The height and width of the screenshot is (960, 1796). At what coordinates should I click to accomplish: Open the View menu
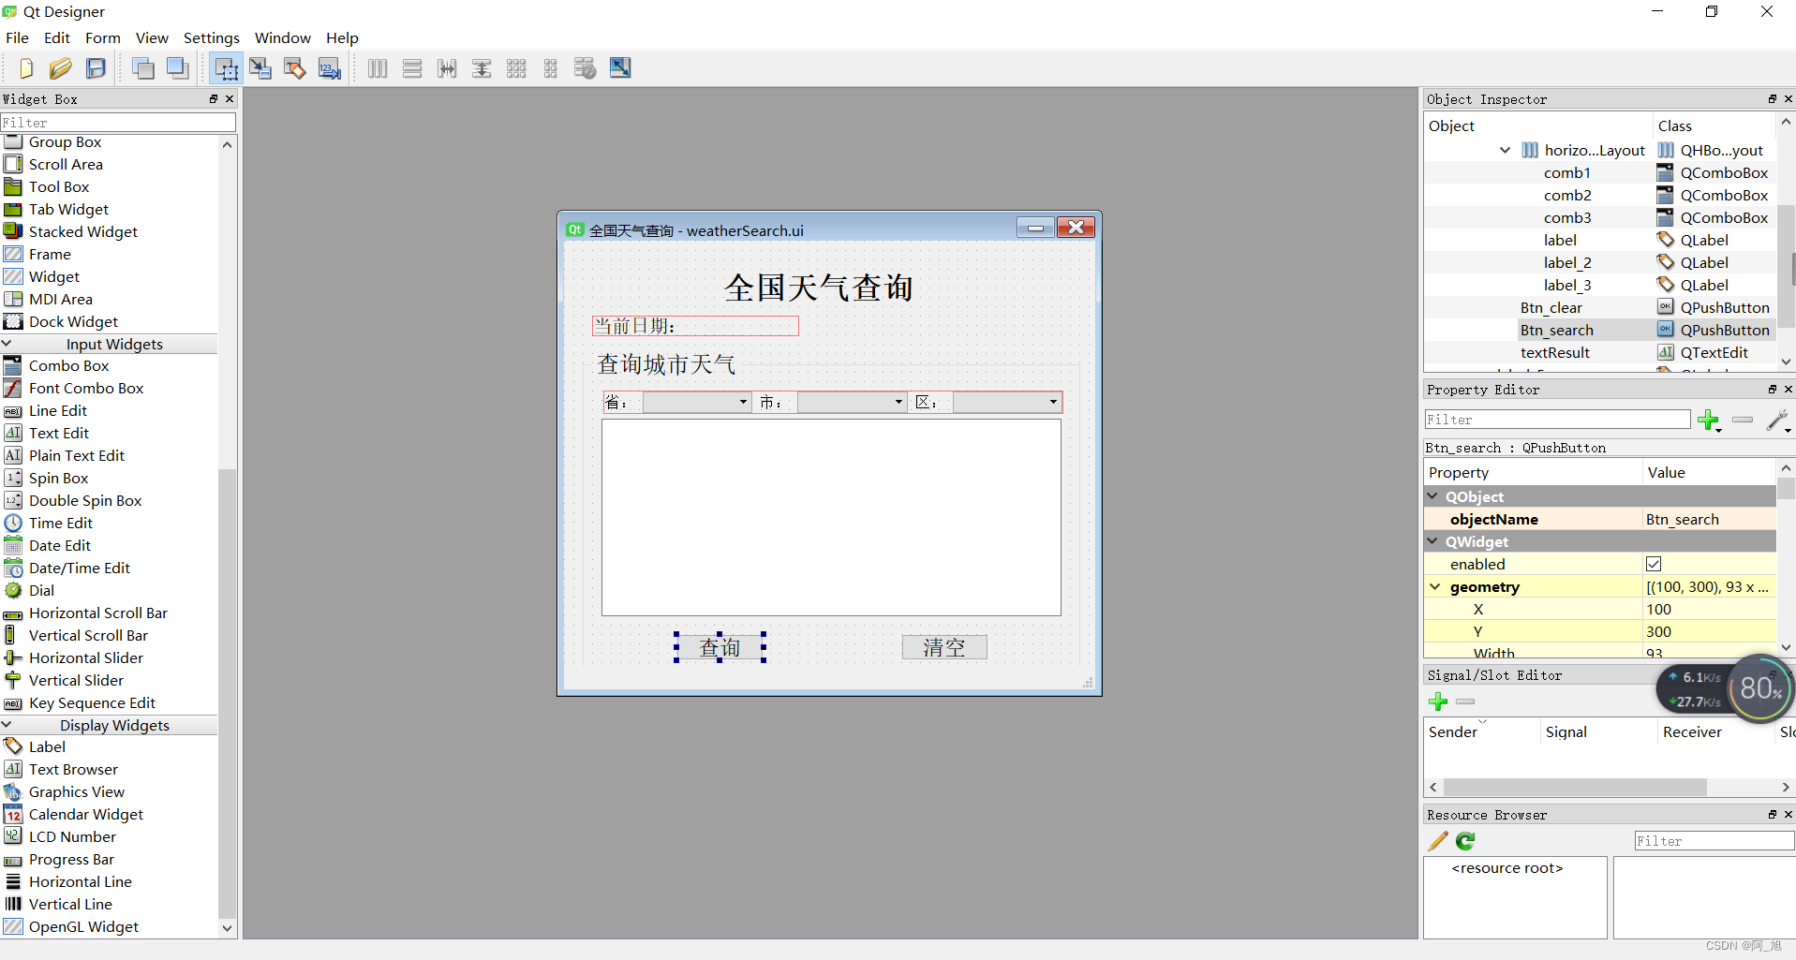(x=152, y=38)
